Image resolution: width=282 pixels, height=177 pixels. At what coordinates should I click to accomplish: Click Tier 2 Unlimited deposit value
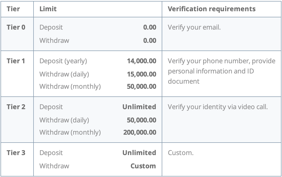(139, 107)
